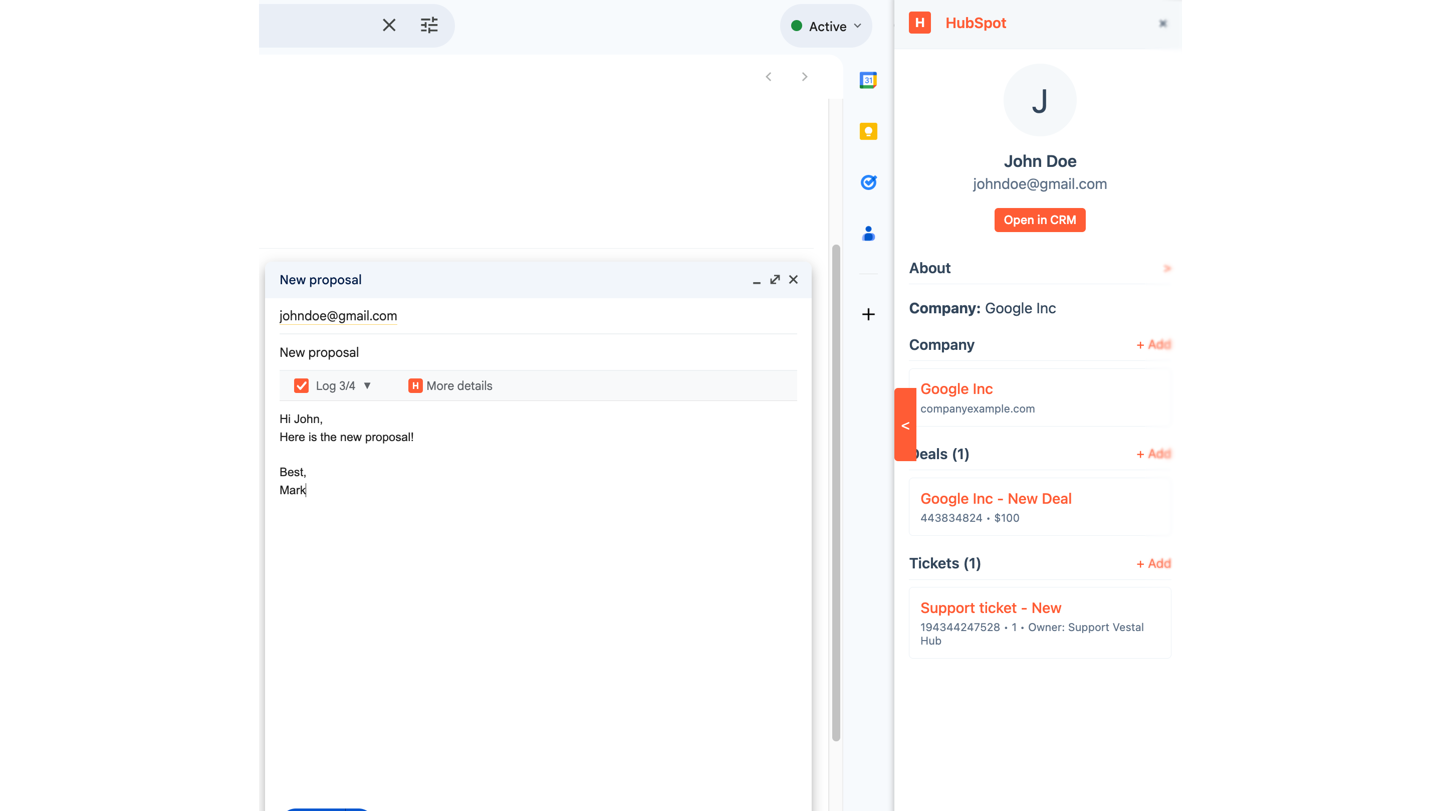Navigate to the newer email arrow

coord(769,77)
